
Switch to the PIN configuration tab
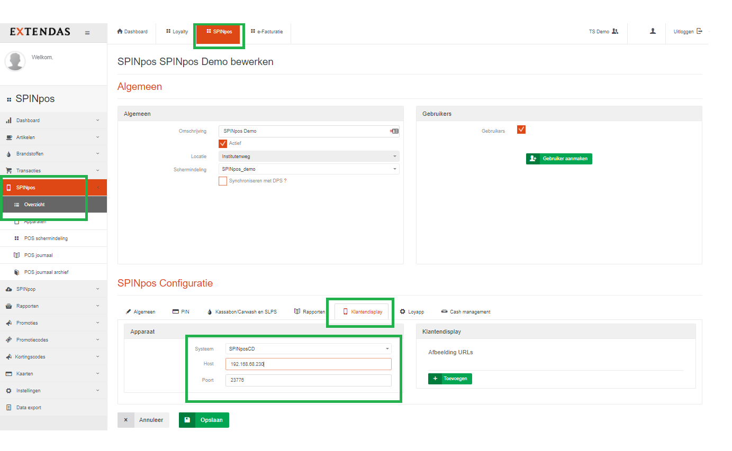[x=181, y=312]
